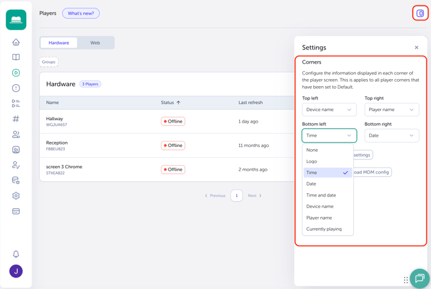Click Offline status of screen 3 Chrome

[x=173, y=170]
